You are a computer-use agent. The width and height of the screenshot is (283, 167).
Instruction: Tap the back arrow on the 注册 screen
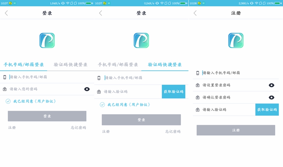pos(195,13)
